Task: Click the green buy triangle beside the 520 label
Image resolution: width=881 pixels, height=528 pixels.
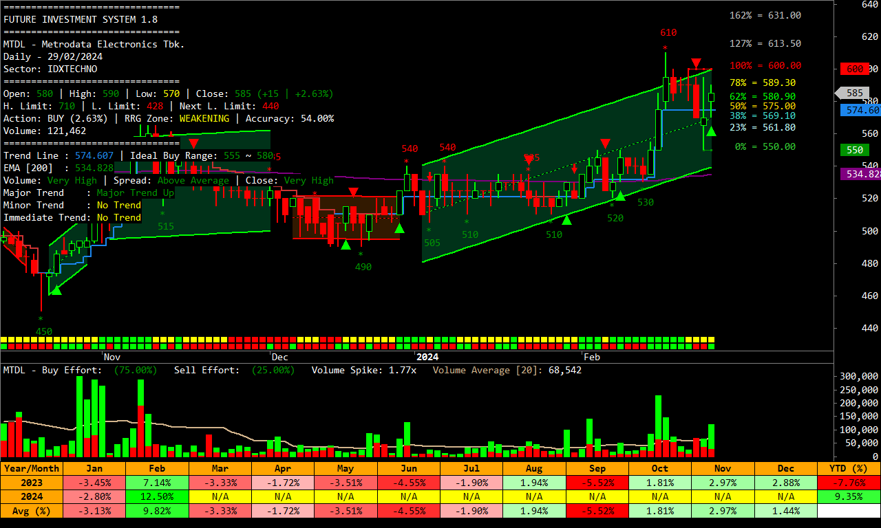Action: pyautogui.click(x=620, y=196)
